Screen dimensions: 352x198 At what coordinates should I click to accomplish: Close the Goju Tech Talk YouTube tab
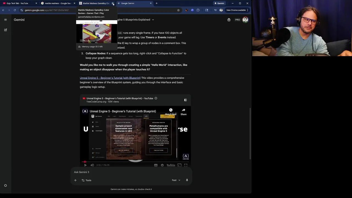click(x=36, y=3)
